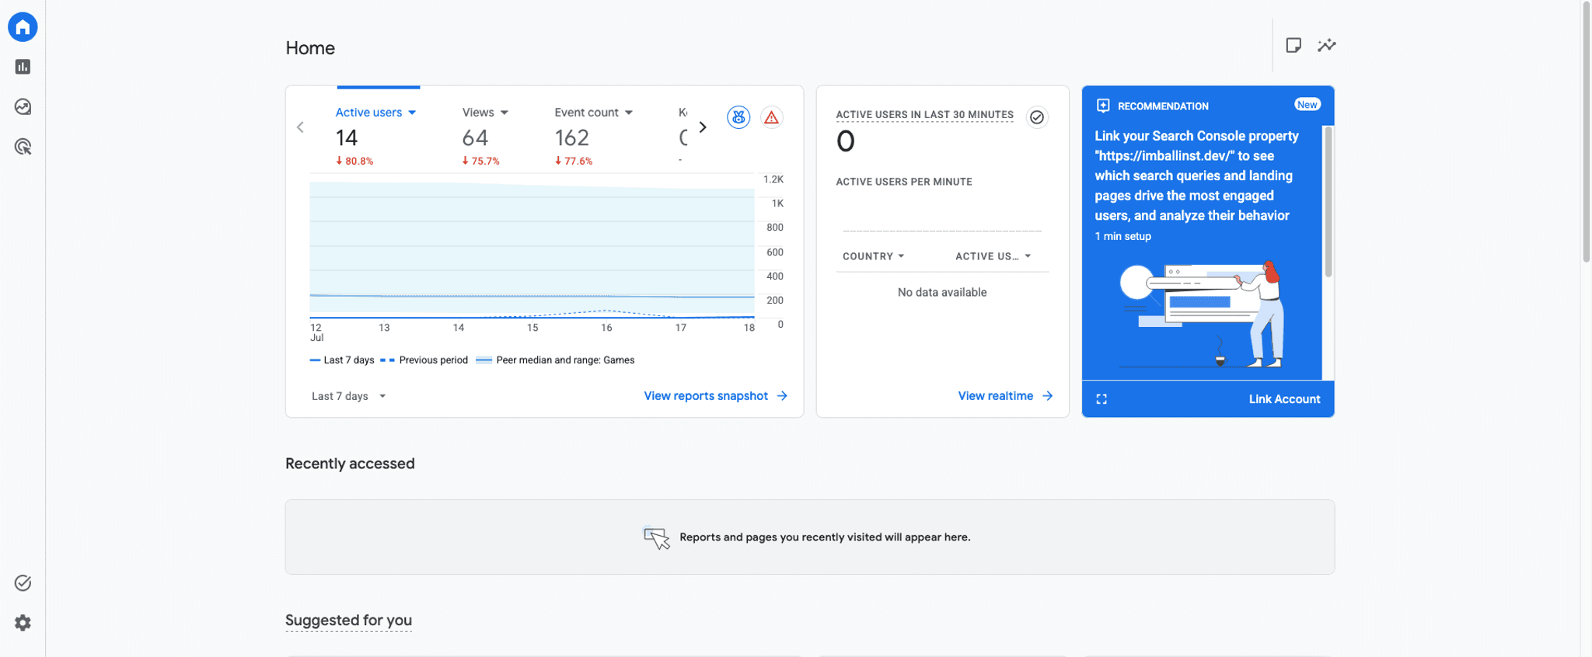
Task: Click the recommendation illustration image
Action: (x=1203, y=314)
